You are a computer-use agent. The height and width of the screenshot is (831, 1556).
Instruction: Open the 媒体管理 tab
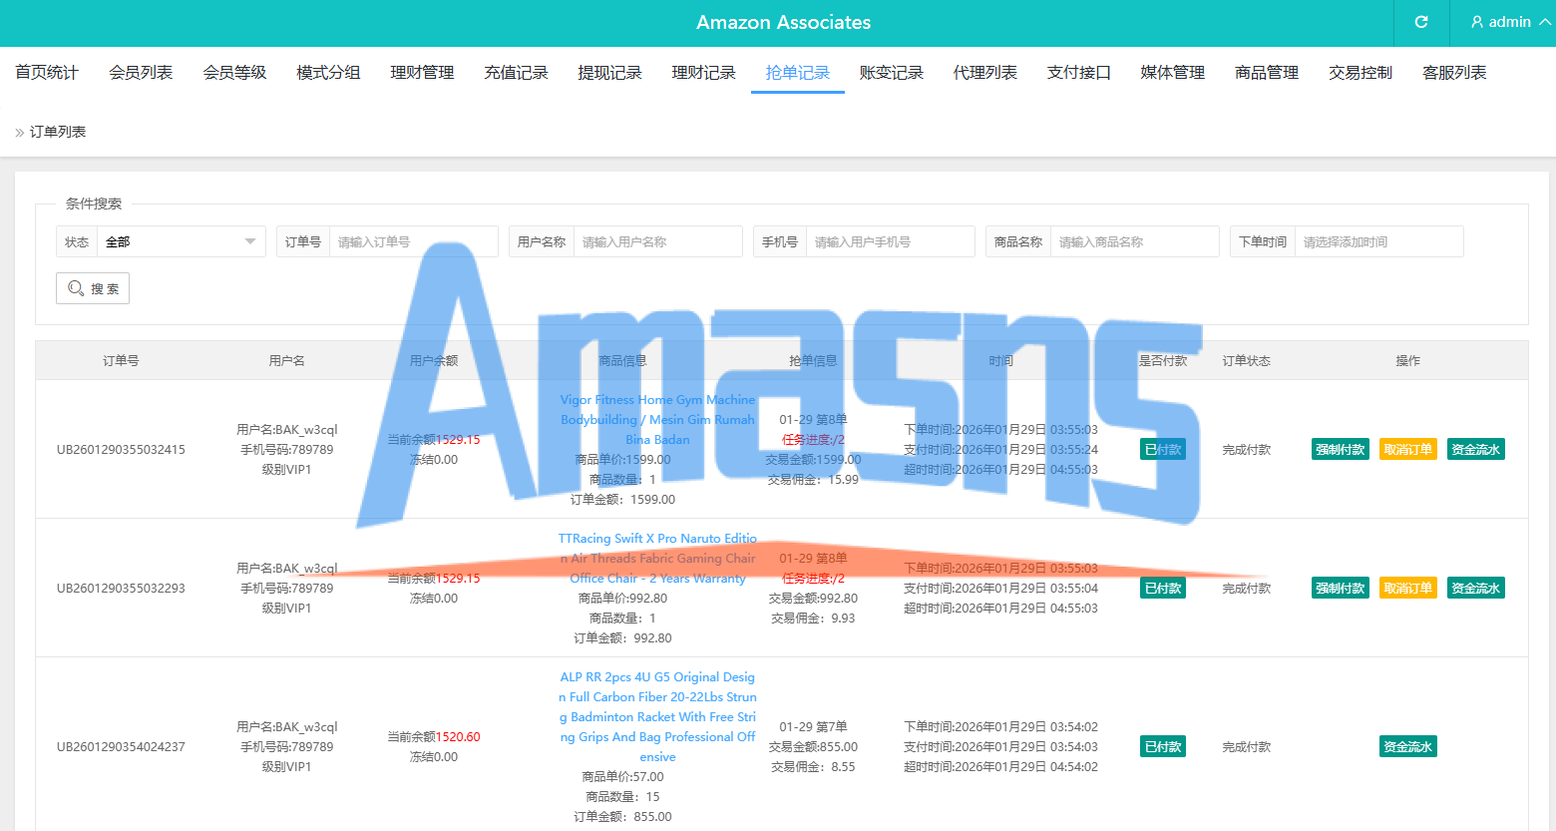[x=1173, y=72]
